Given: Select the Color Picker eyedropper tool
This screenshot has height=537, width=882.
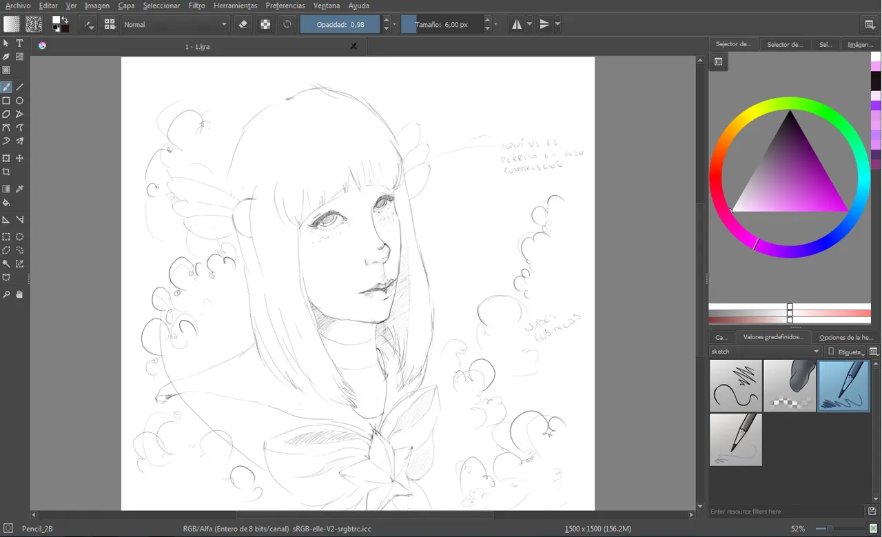Looking at the screenshot, I should [20, 189].
